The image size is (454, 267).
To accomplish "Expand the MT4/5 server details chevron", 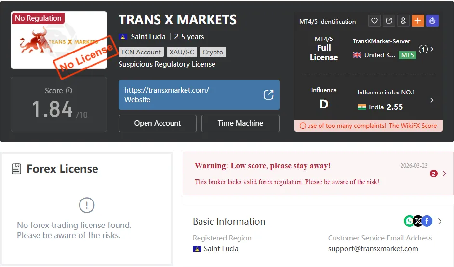I will point(432,49).
